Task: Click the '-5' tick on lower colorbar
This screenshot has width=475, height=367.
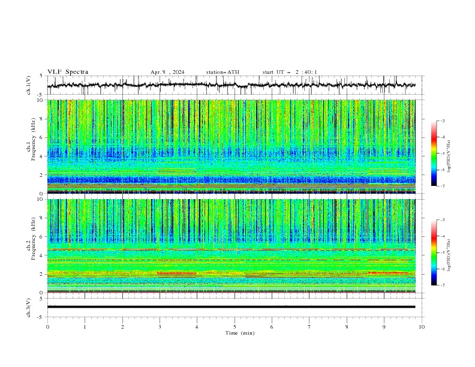Action: tap(443, 252)
